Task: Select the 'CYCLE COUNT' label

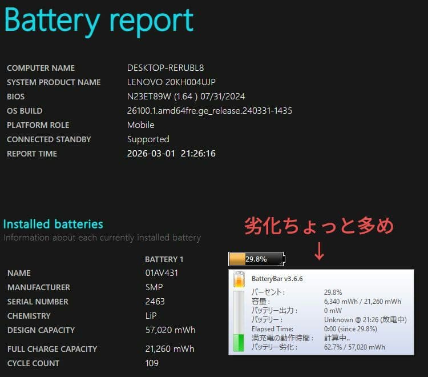Action: pos(33,363)
